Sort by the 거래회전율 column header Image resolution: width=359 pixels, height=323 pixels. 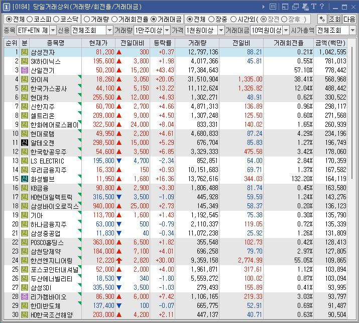coord(289,43)
